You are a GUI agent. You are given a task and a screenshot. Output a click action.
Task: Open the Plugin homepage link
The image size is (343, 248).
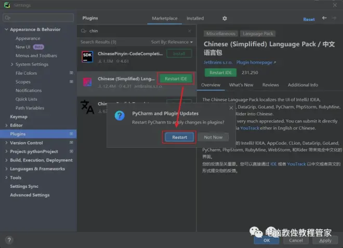pyautogui.click(x=256, y=62)
